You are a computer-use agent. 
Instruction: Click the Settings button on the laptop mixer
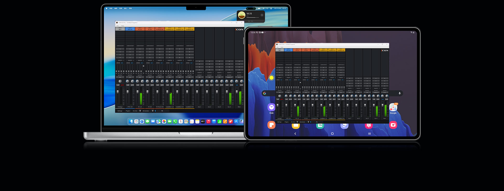tap(120, 111)
